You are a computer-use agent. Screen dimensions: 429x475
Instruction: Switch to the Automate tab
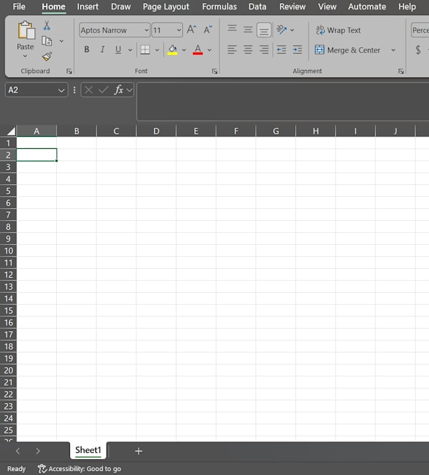367,6
